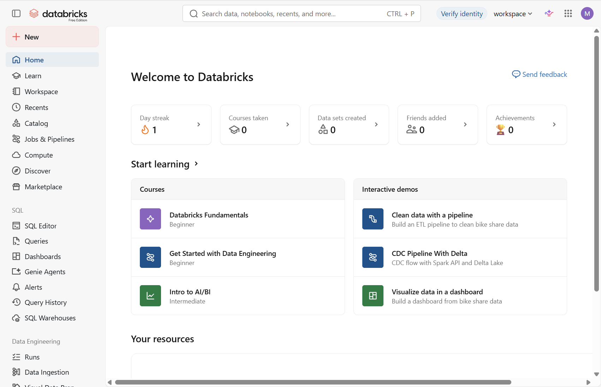The height and width of the screenshot is (387, 601).
Task: Expand the Achievements card chevron
Action: click(554, 124)
